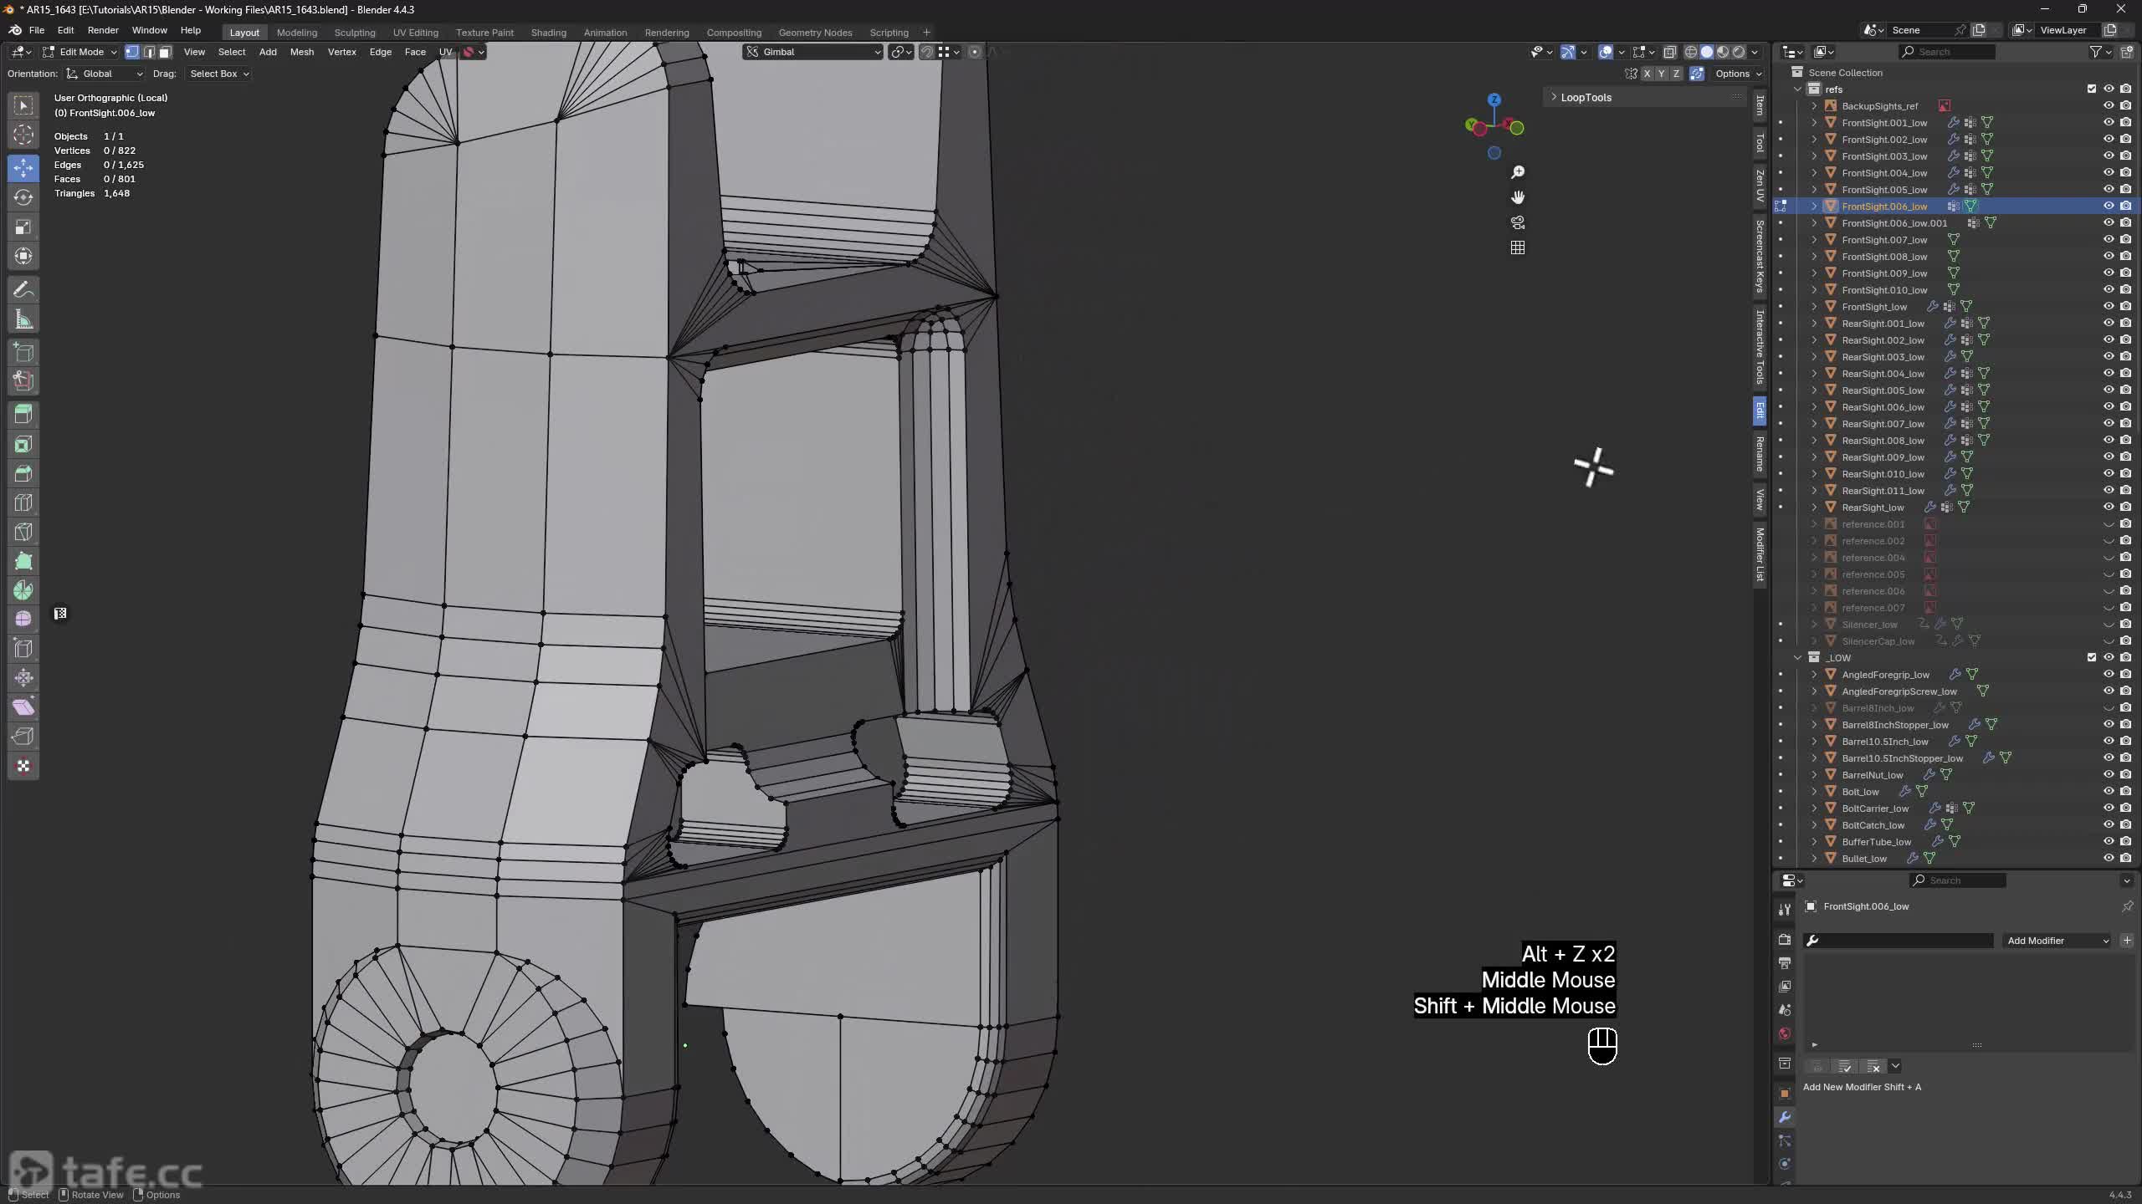The height and width of the screenshot is (1204, 2142).
Task: Select the Inset Faces tool
Action: coord(23,444)
